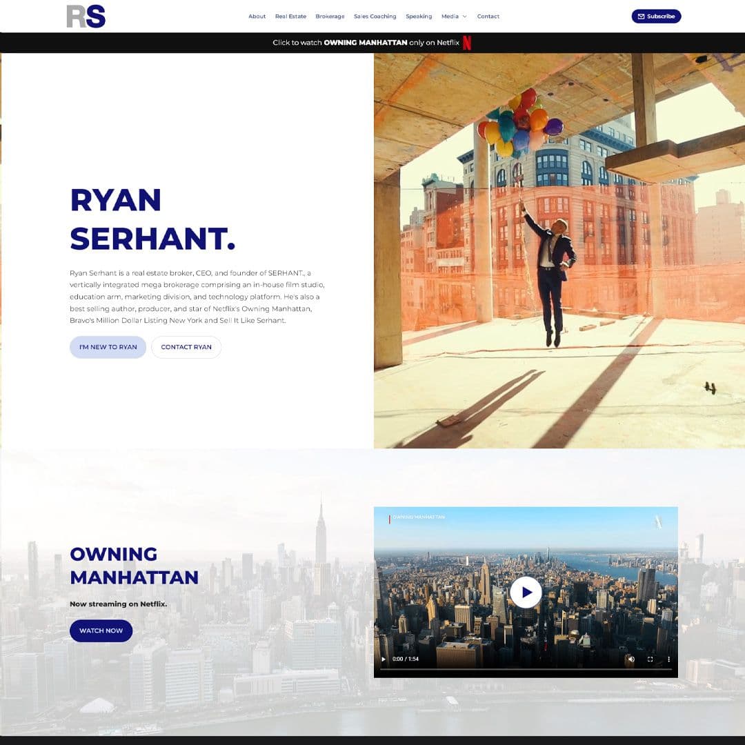This screenshot has height=745, width=745.
Task: Go to the Contact page via the navigation
Action: [488, 16]
